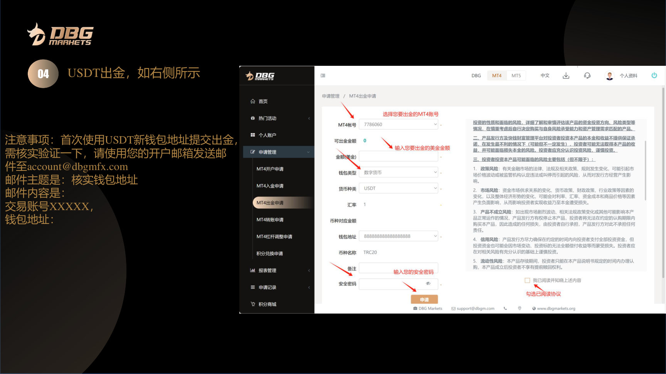Open the 钱包类型 dropdown
This screenshot has height=374, width=666.
[399, 172]
